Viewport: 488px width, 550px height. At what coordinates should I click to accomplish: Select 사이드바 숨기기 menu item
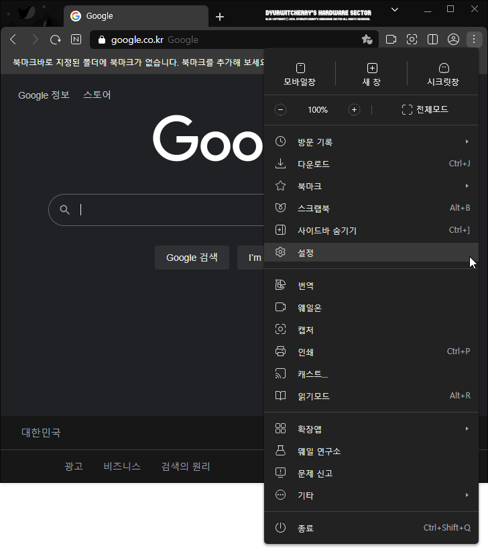tap(371, 230)
